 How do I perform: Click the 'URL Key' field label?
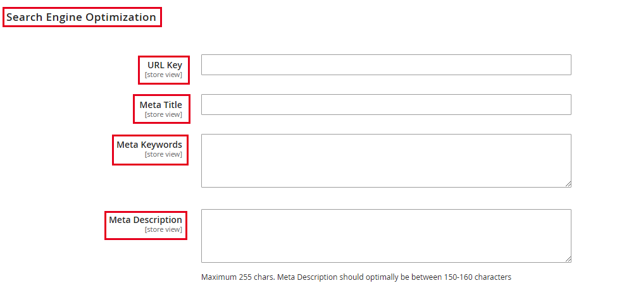(x=165, y=65)
